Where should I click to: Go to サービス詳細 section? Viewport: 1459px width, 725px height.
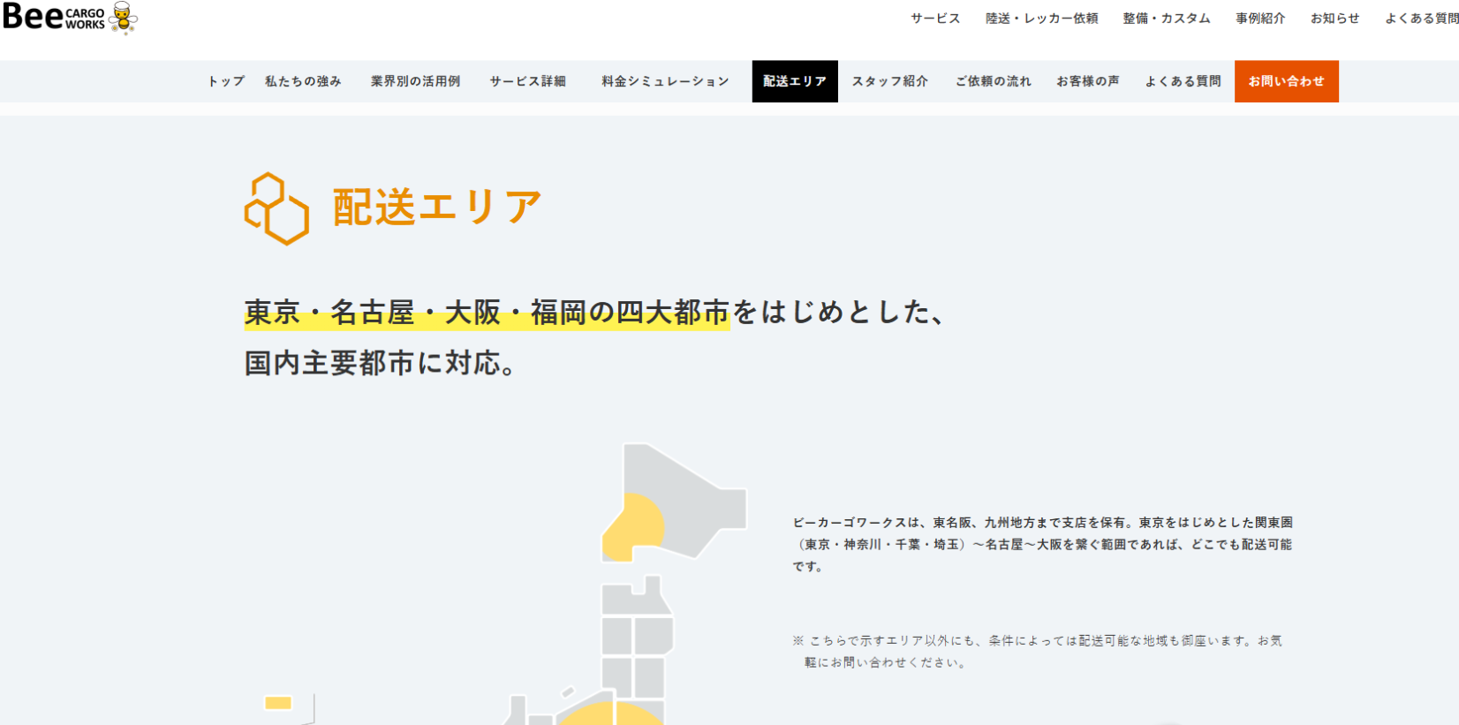(x=527, y=81)
